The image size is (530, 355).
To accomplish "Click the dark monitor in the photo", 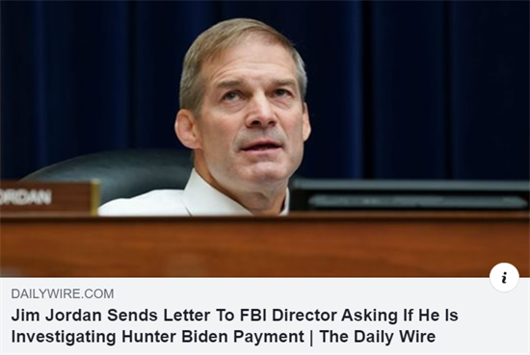I will tap(409, 195).
